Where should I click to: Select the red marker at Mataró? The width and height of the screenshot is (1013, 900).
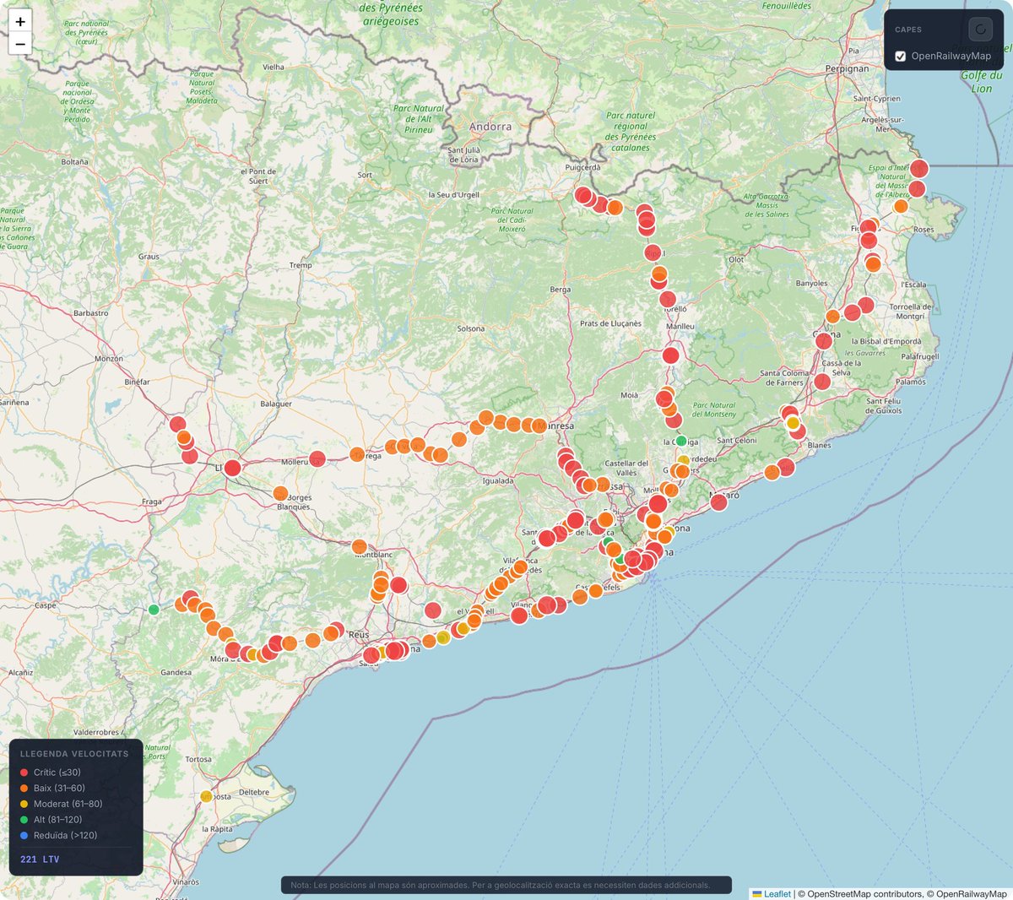click(x=719, y=502)
